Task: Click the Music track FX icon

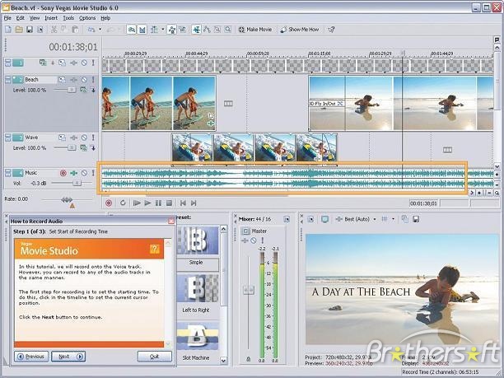Action: point(73,173)
